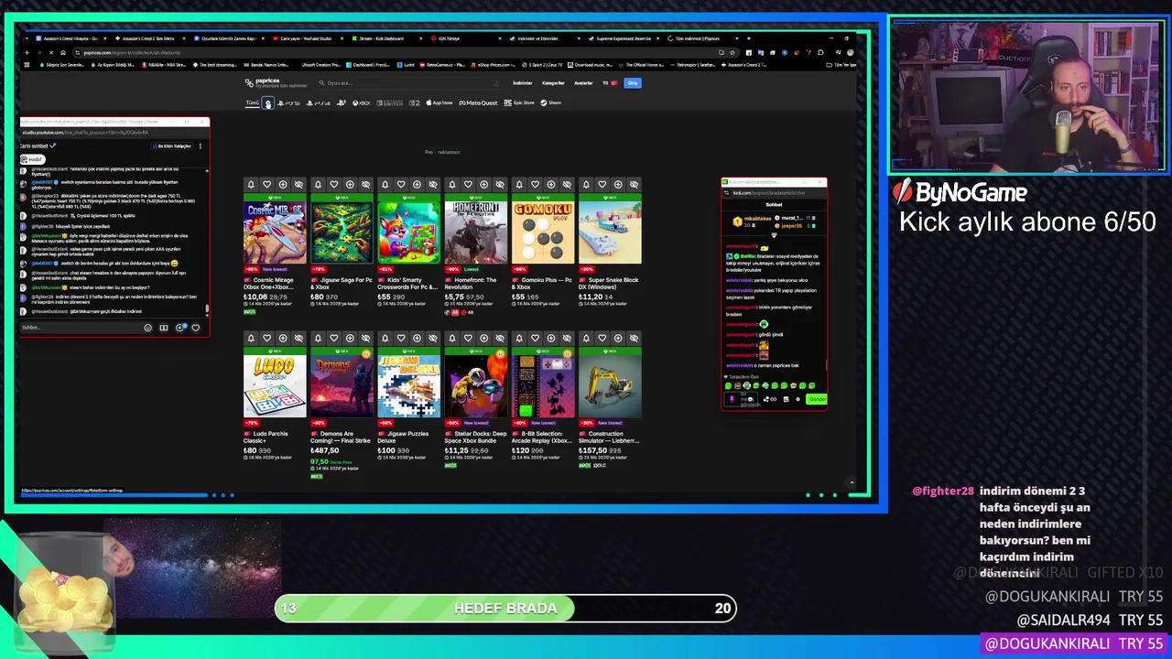Click the heart icon above Homefront: The Revolution

(x=468, y=185)
